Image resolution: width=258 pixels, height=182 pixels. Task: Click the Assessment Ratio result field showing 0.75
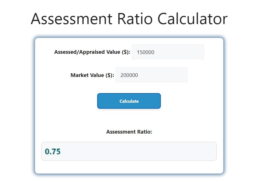coord(129,151)
